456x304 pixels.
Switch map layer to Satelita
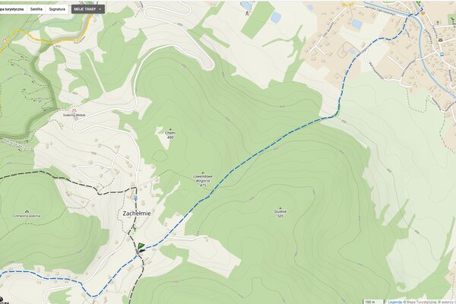(36, 9)
